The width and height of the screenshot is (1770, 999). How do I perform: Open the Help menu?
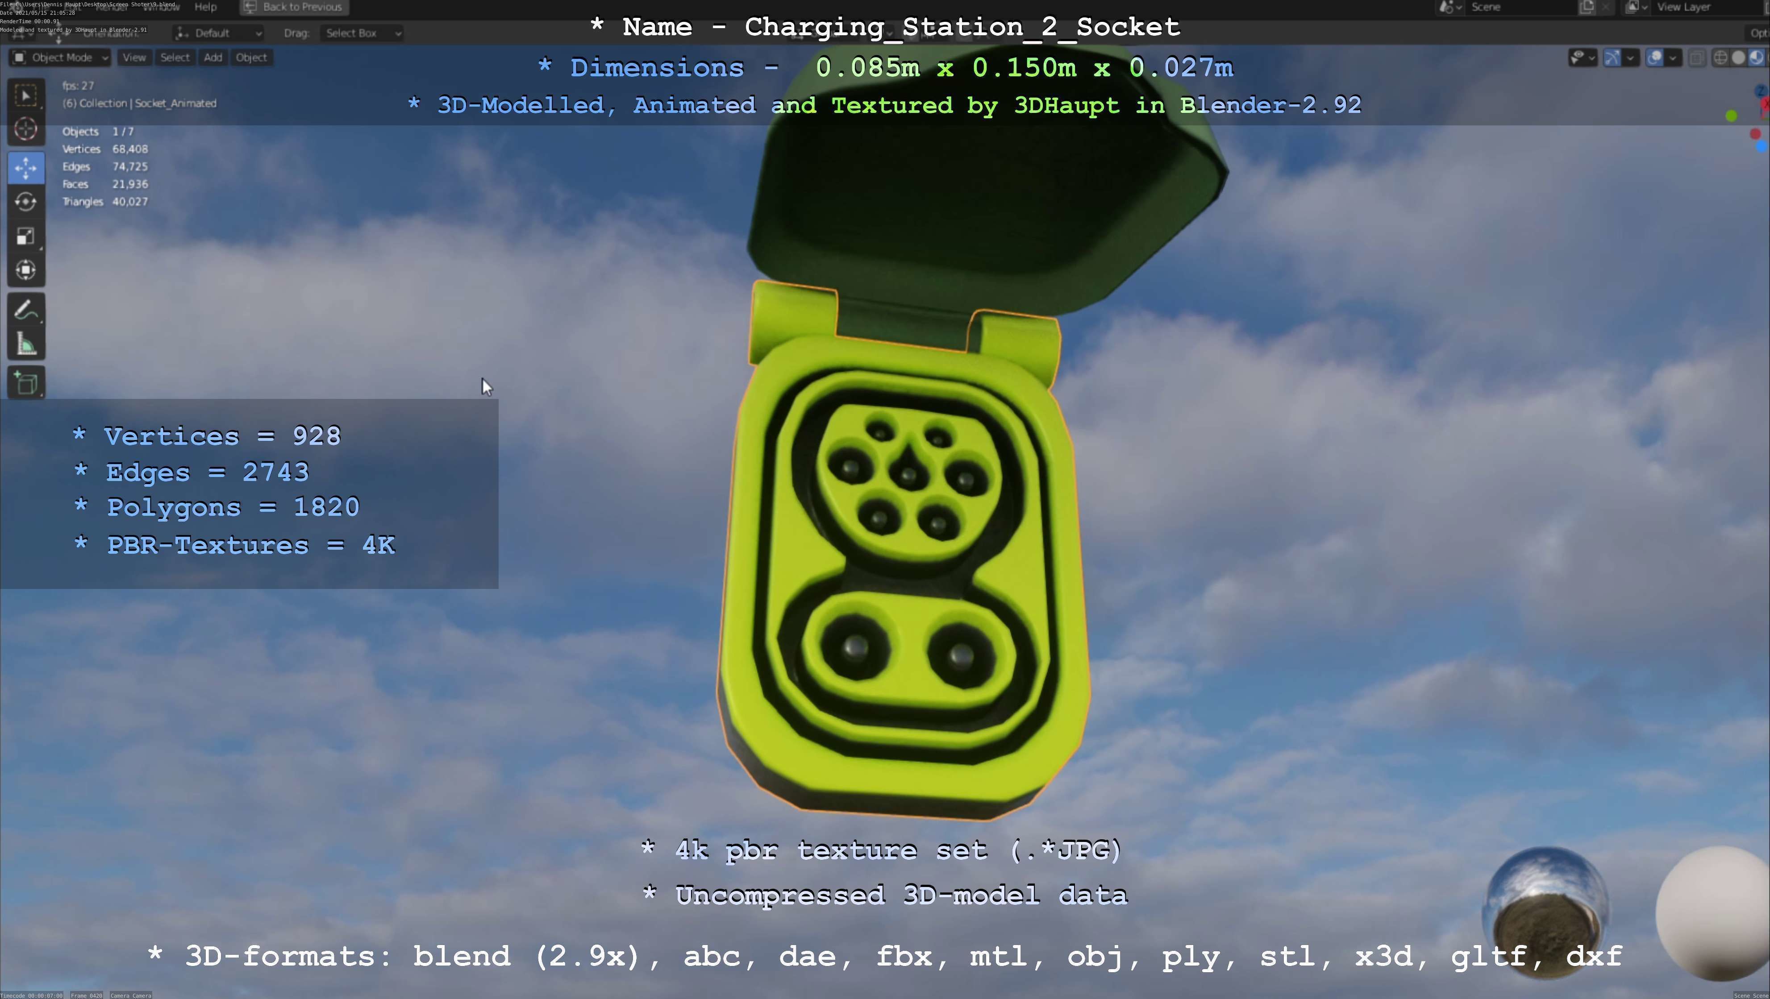point(205,7)
